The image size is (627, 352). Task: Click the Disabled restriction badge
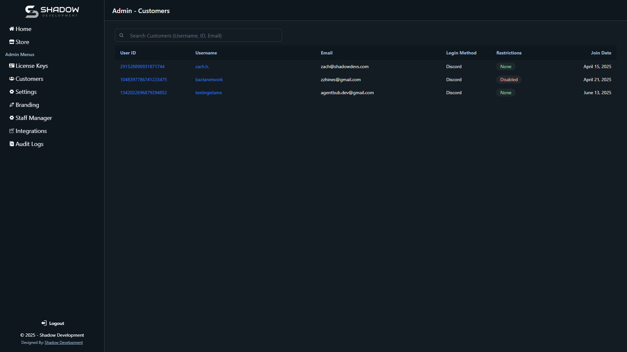[509, 80]
